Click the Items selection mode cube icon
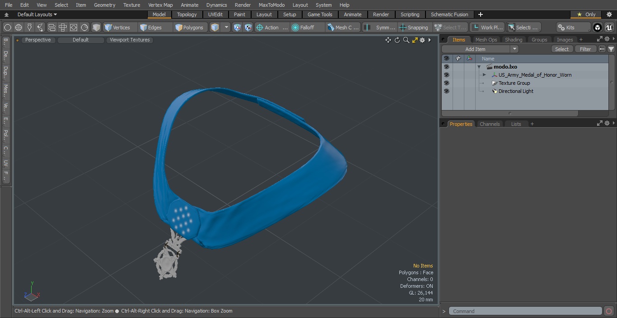The width and height of the screenshot is (617, 318). coord(215,28)
